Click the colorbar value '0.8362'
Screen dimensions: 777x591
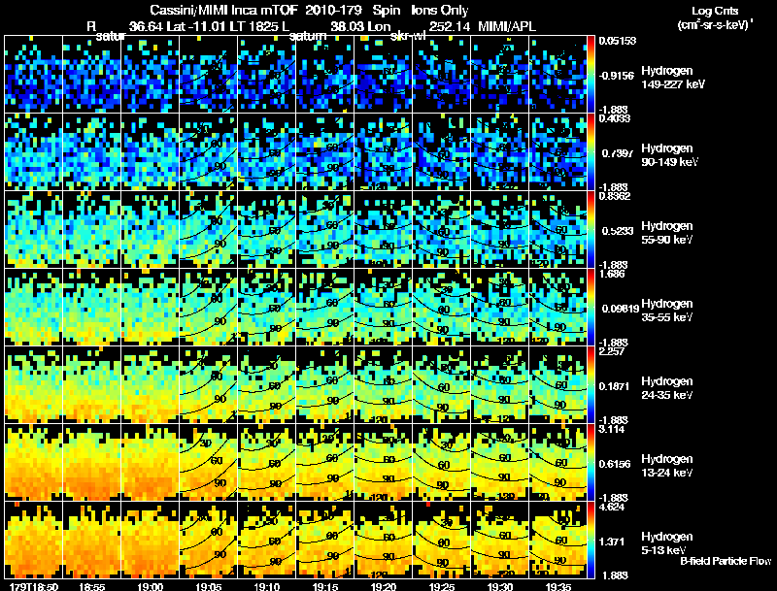(615, 196)
